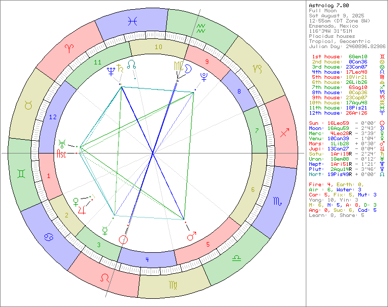Click the Mars symbol inside the chart
Image resolution: width=388 pixels, height=307 pixels.
[191, 236]
